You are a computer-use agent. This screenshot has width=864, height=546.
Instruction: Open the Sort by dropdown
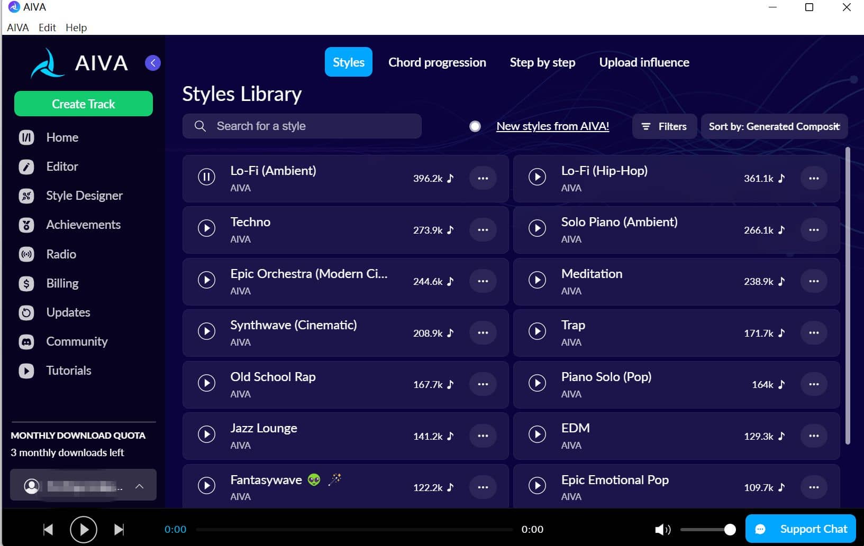(774, 126)
